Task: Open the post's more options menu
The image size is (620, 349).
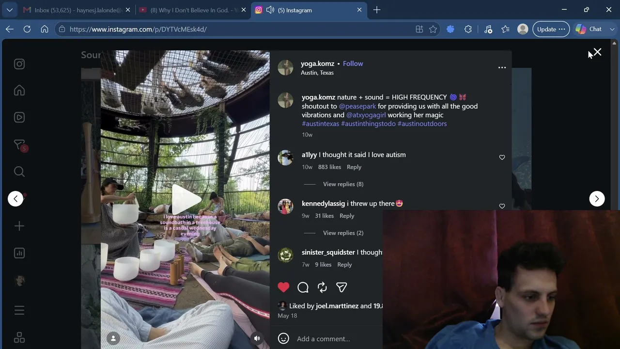Action: [x=502, y=68]
